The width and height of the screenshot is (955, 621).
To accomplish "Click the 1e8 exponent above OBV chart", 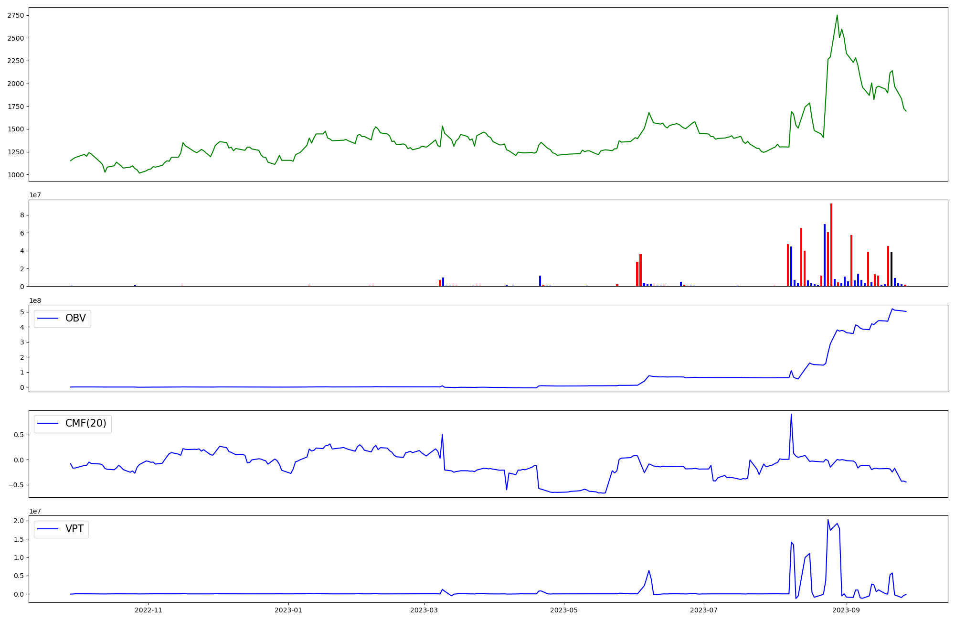I will 35,300.
